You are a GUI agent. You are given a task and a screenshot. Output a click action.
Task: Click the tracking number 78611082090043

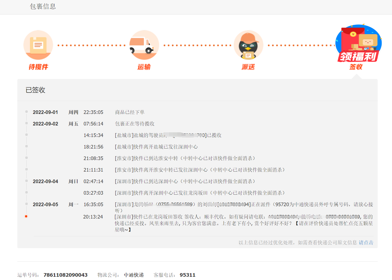coord(65,275)
